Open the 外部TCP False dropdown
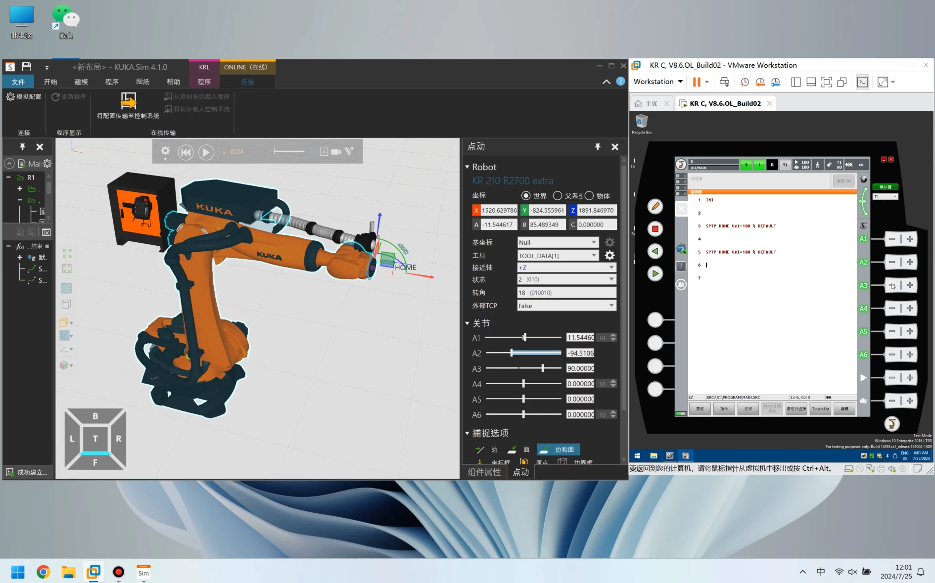Viewport: 935px width, 583px height. pyautogui.click(x=567, y=306)
